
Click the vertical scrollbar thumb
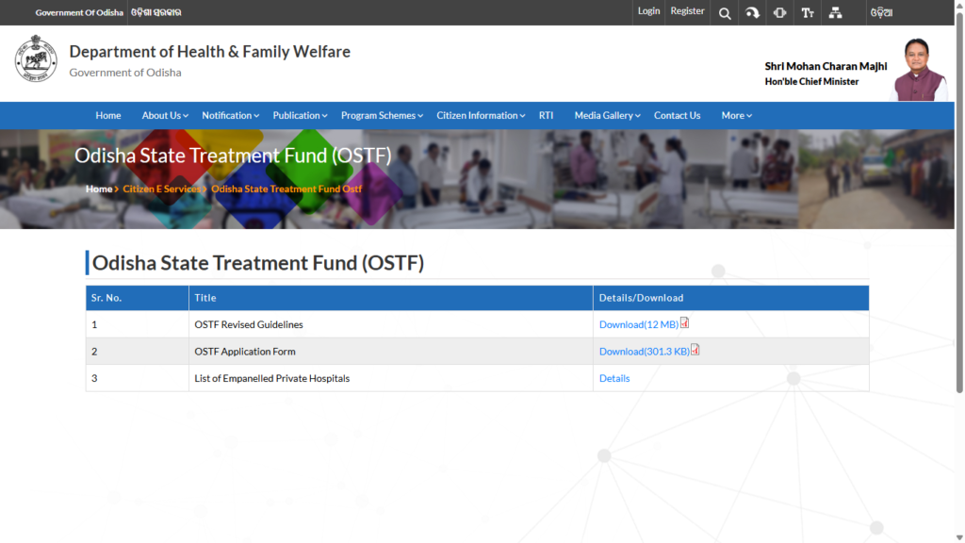pos(959,204)
